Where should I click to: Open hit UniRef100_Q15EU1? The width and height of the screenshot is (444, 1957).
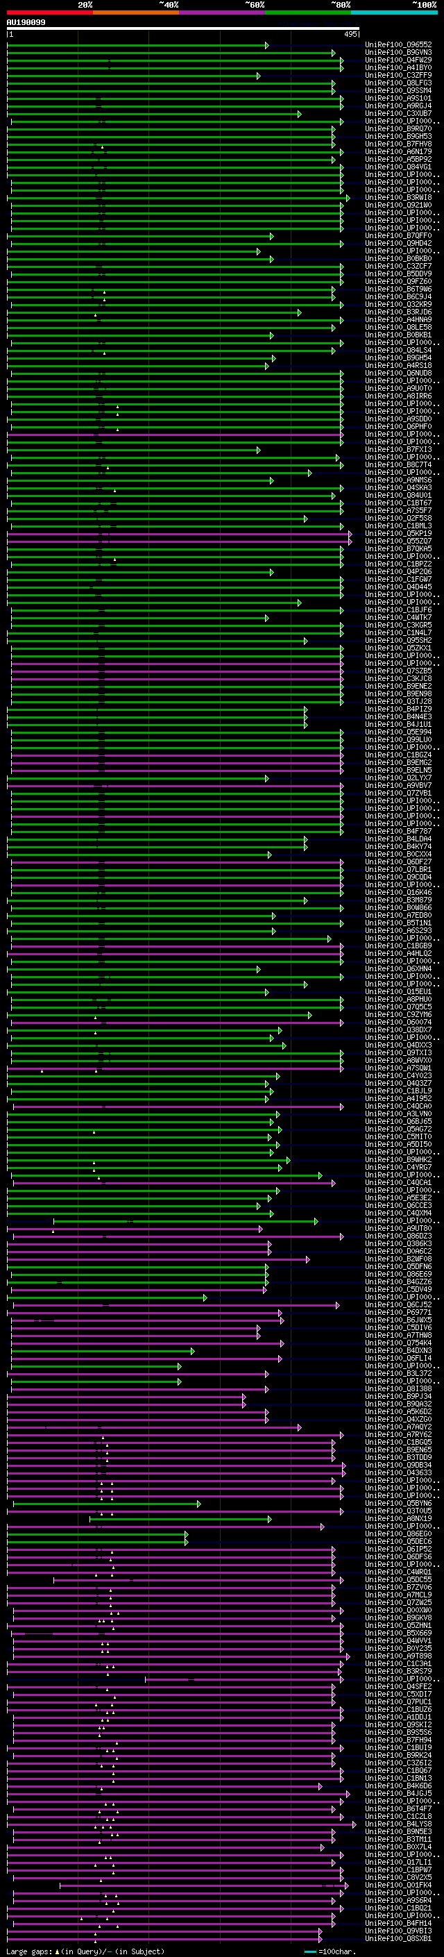pos(398,991)
